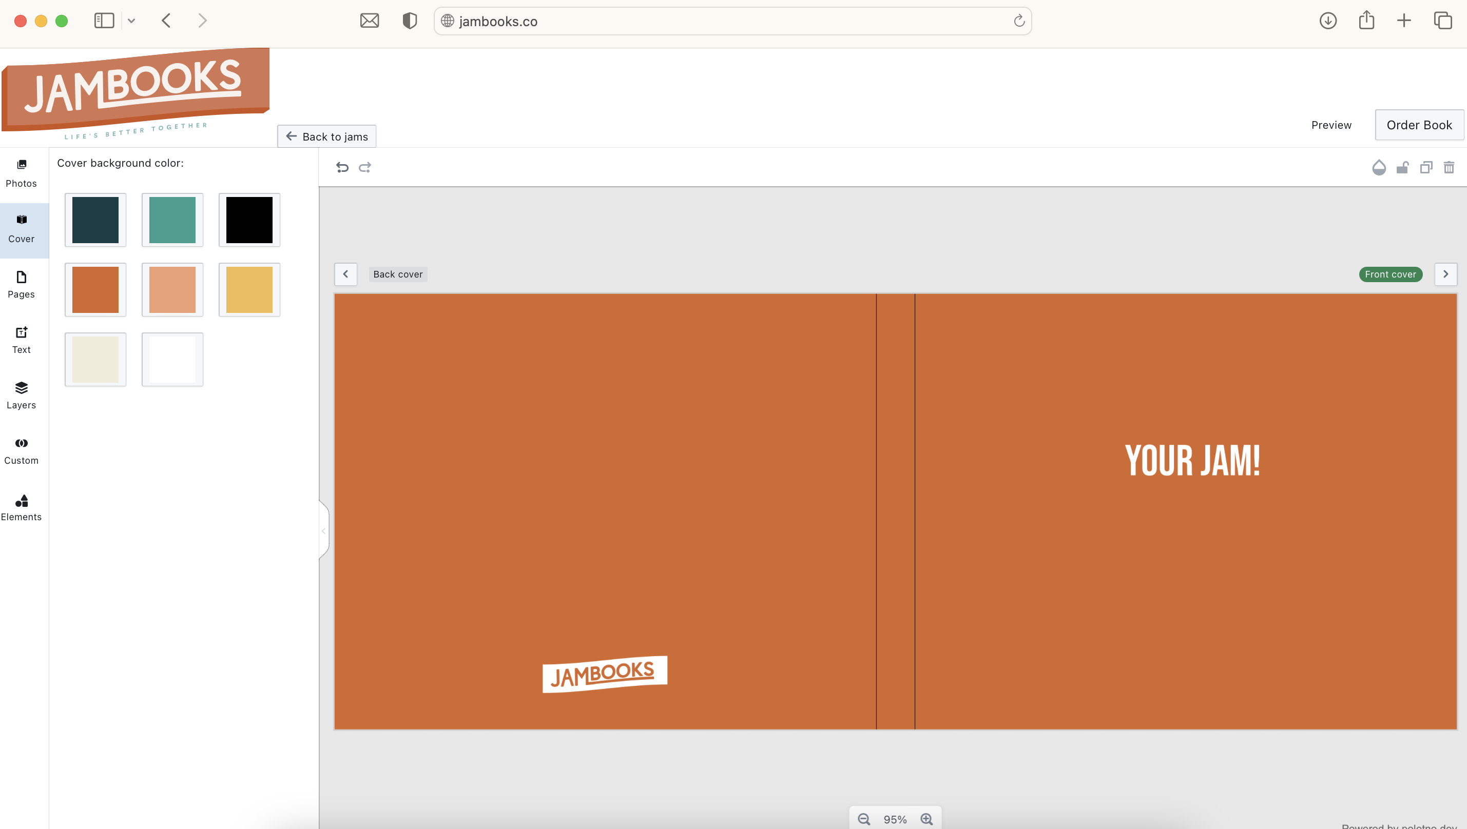Open the Elements panel
Viewport: 1467px width, 829px height.
point(21,507)
